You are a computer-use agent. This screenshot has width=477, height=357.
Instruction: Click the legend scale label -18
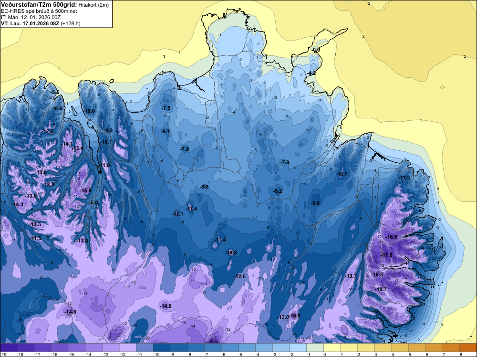coord(21,354)
